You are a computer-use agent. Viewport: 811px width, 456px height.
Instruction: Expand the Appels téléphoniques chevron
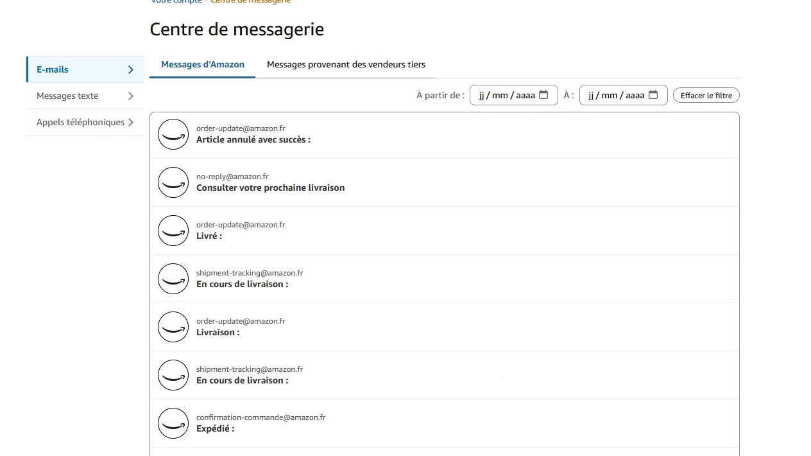tap(130, 122)
